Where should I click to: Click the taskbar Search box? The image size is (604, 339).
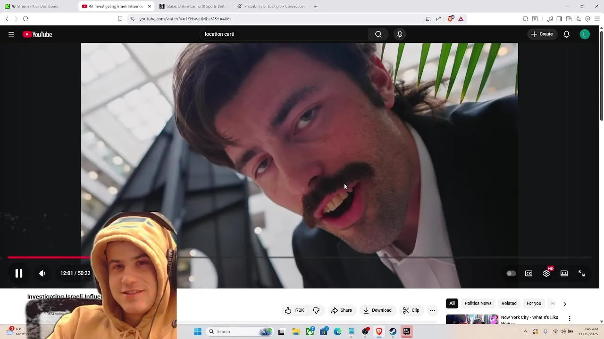click(240, 331)
